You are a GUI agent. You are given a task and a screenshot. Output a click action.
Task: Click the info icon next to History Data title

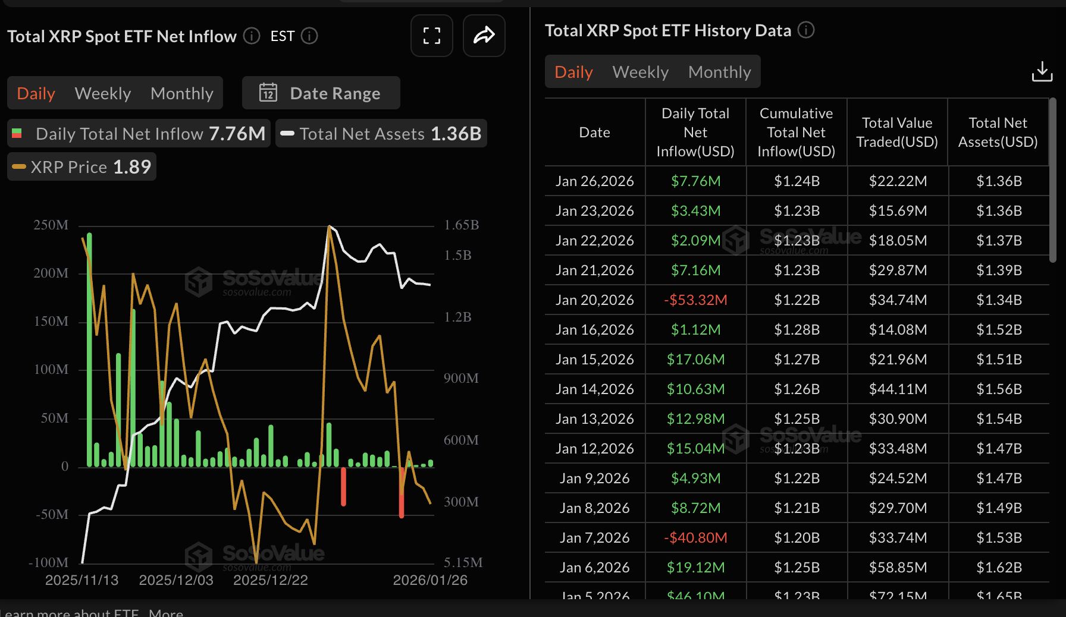pyautogui.click(x=806, y=30)
